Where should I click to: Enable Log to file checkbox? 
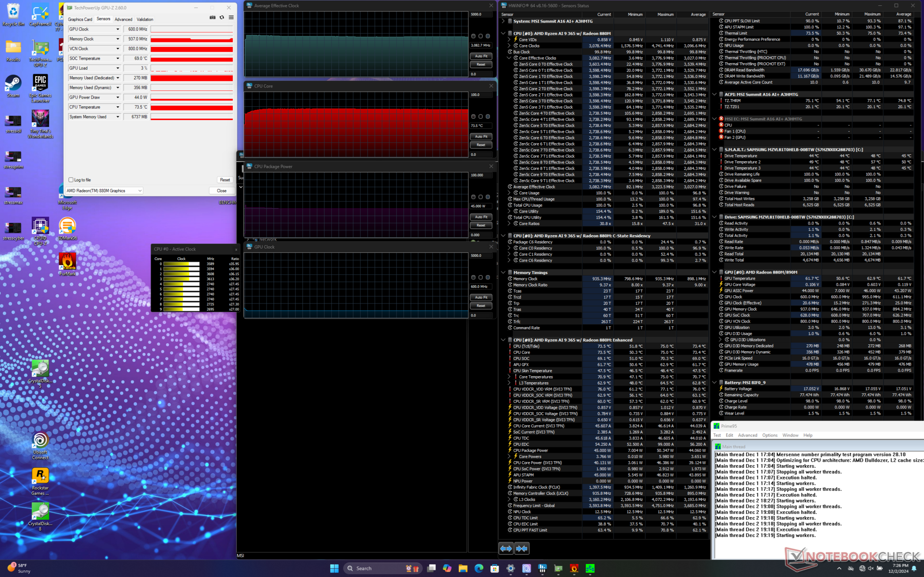pos(71,180)
